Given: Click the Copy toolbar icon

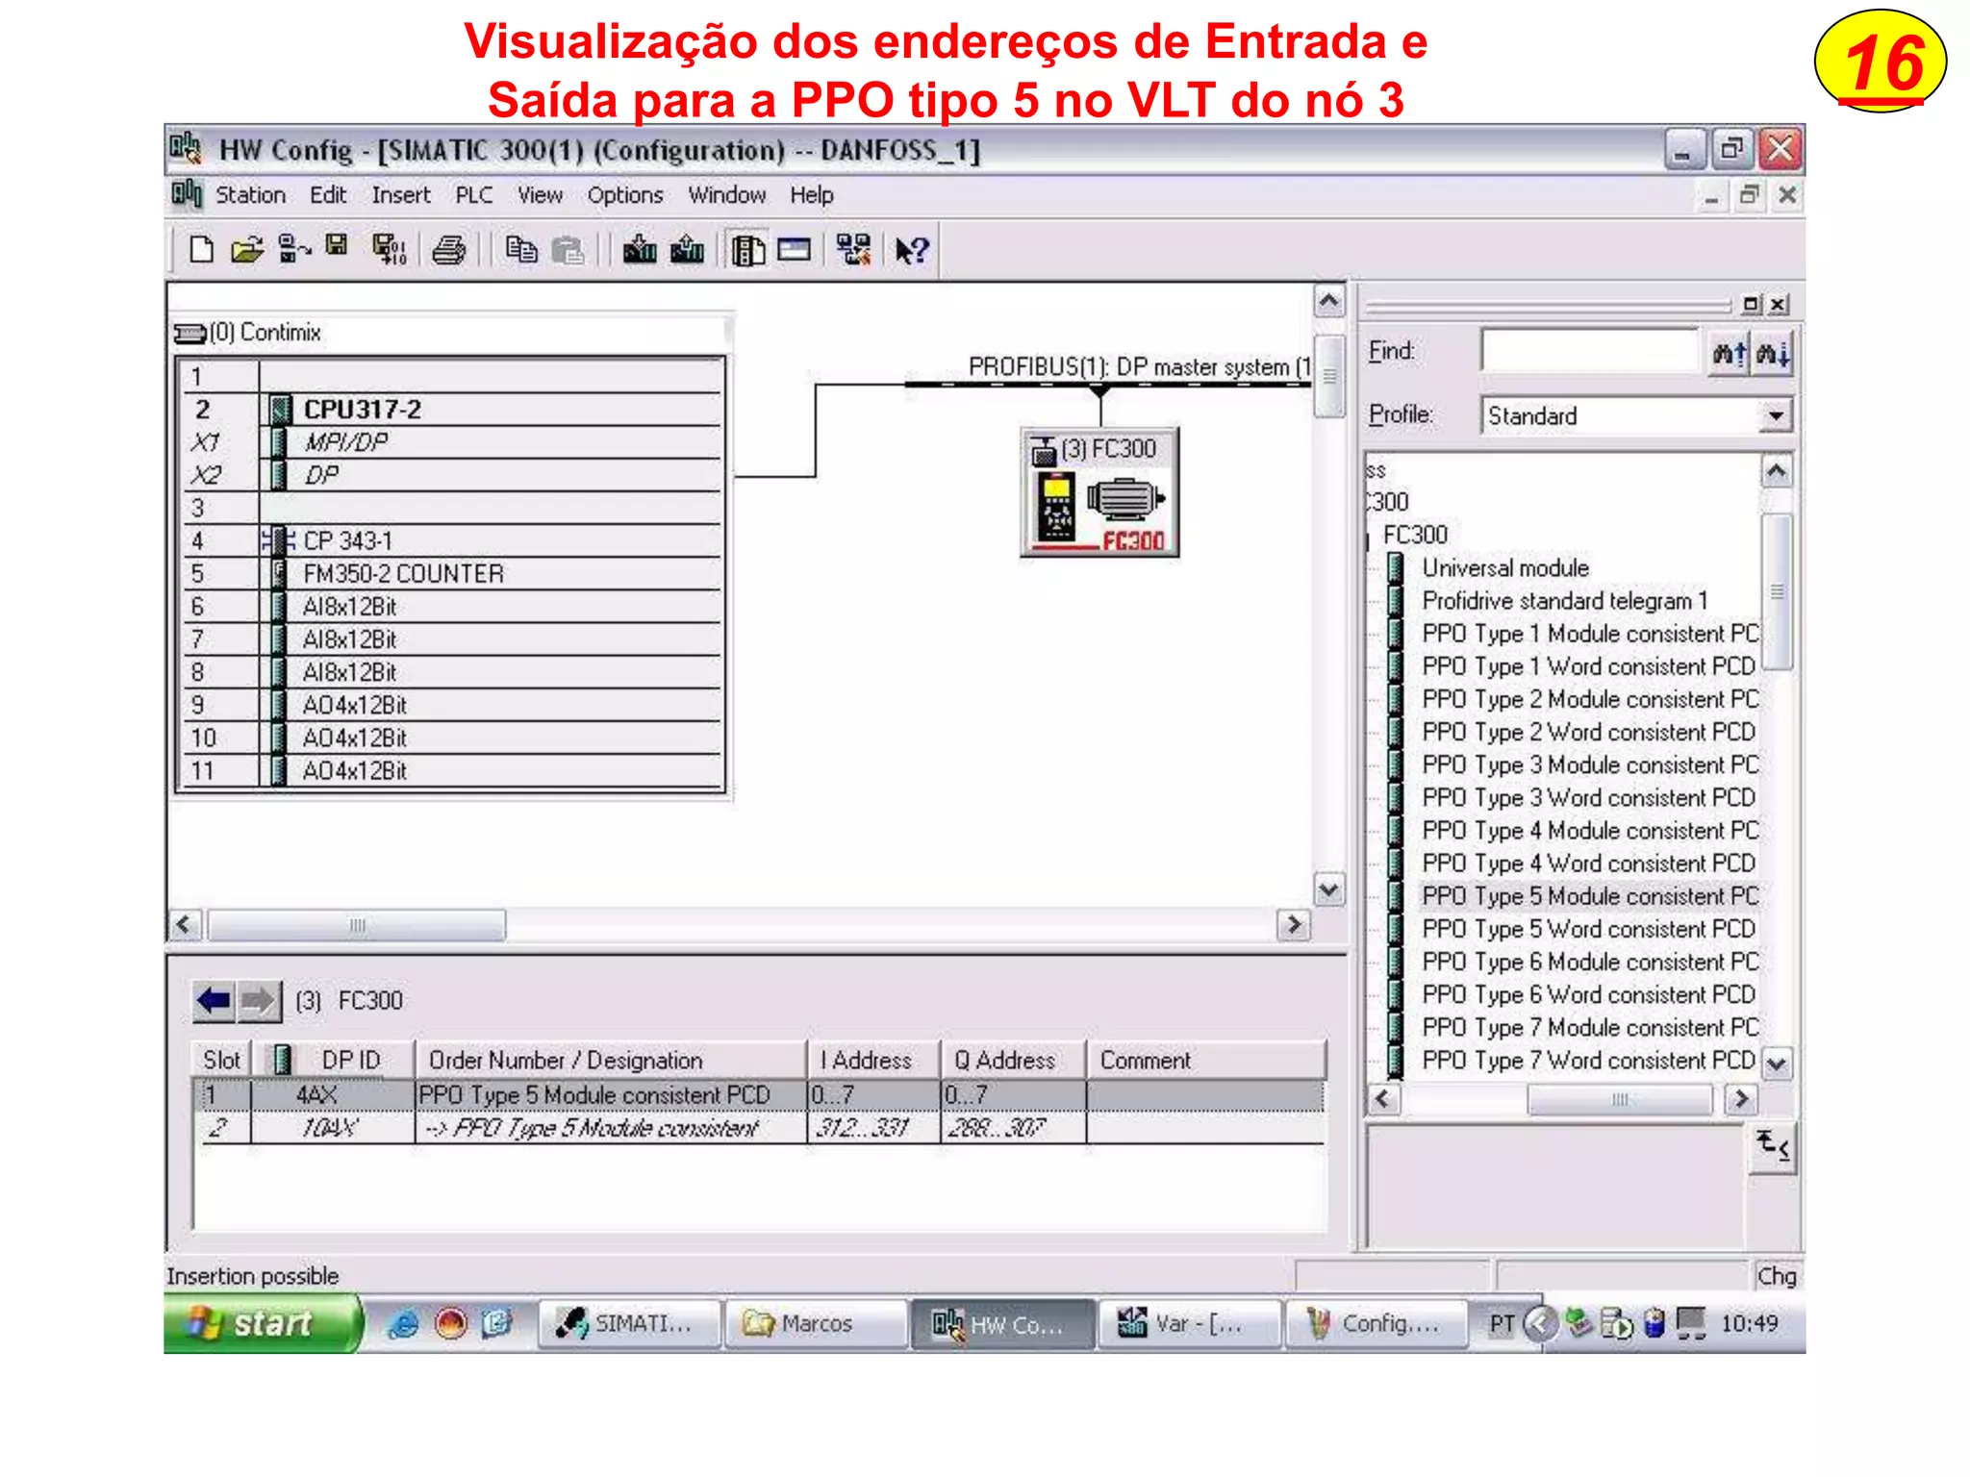Looking at the screenshot, I should [521, 251].
